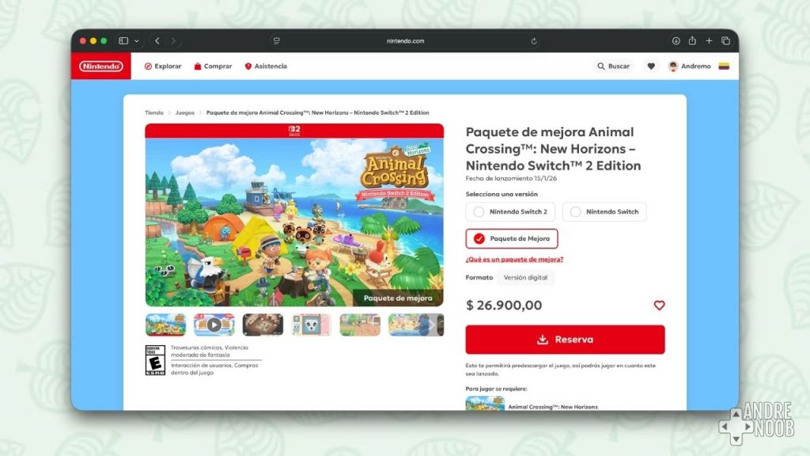Reload the page in address bar

point(534,41)
